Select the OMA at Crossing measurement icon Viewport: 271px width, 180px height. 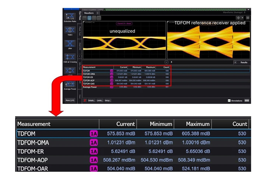[70, 57]
